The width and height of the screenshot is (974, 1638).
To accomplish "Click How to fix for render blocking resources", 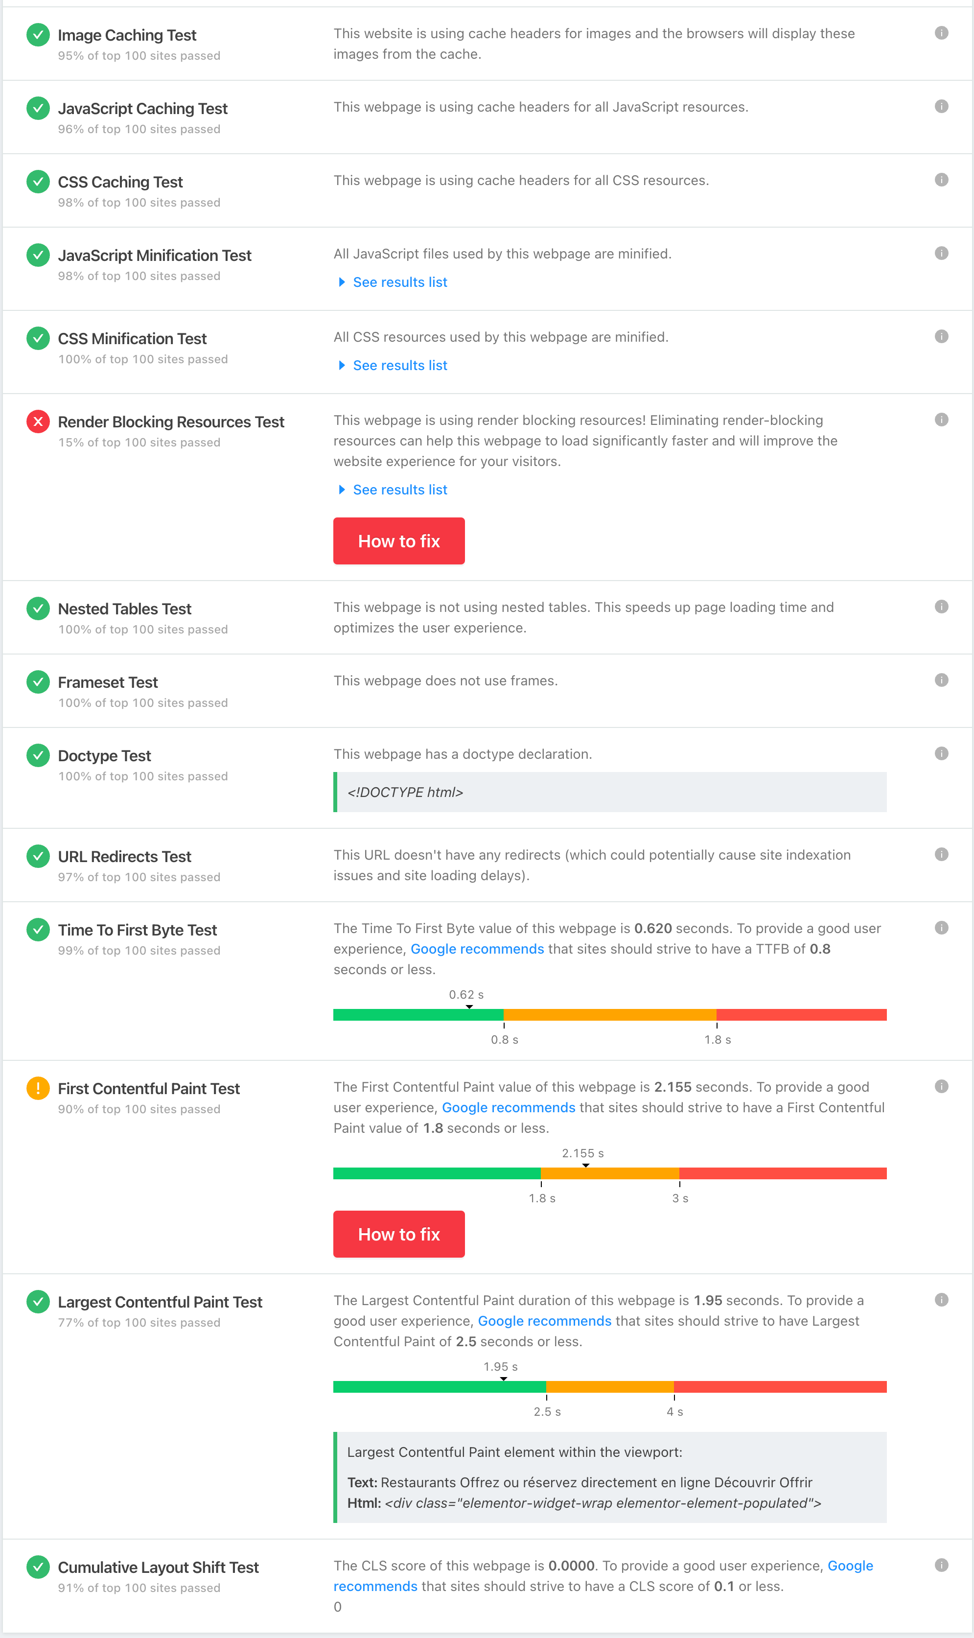I will (399, 541).
